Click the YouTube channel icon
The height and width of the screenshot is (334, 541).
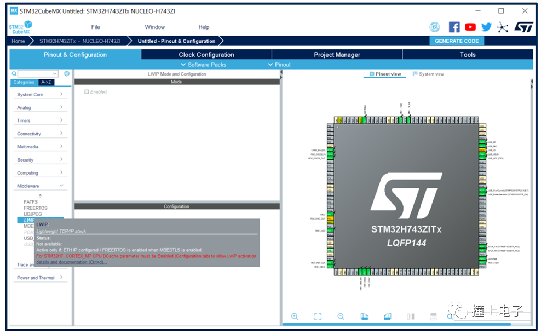471,26
